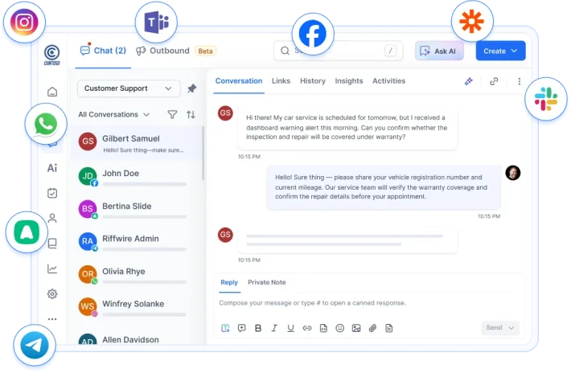Click the sort order arrows icon
Viewport: 571px width, 377px height.
tap(191, 115)
